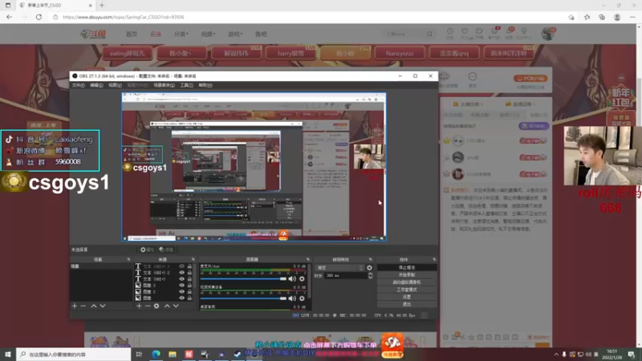The image size is (642, 361).
Task: Toggle visibility of image source 2
Action: click(x=182, y=292)
